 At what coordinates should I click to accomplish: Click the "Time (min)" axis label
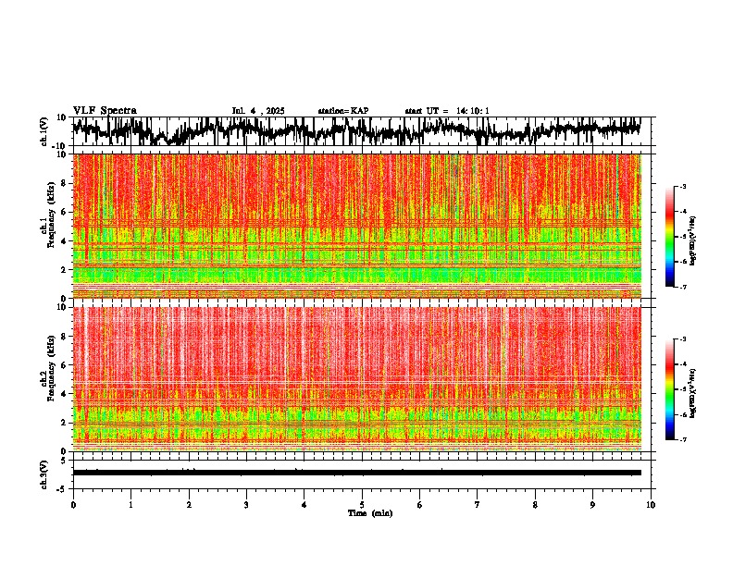tap(370, 513)
